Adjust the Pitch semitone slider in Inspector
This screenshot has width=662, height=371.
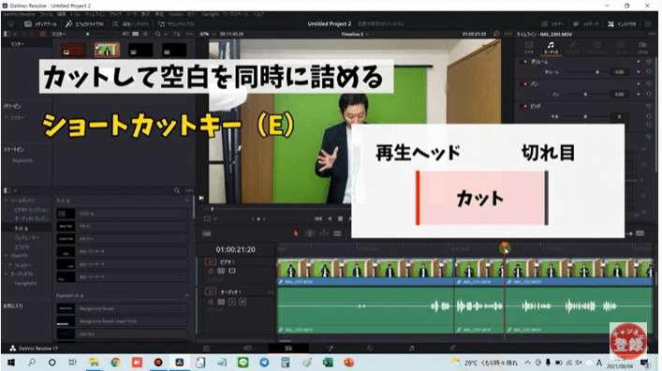coord(585,116)
